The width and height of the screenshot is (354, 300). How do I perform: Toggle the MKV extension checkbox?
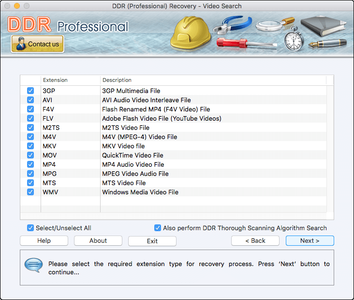30,146
